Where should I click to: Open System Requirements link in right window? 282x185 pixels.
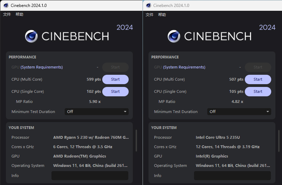pyautogui.click(x=184, y=67)
